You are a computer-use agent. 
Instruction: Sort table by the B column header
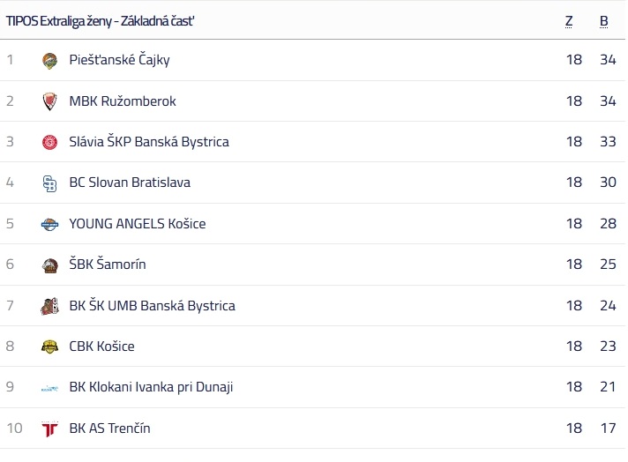604,21
